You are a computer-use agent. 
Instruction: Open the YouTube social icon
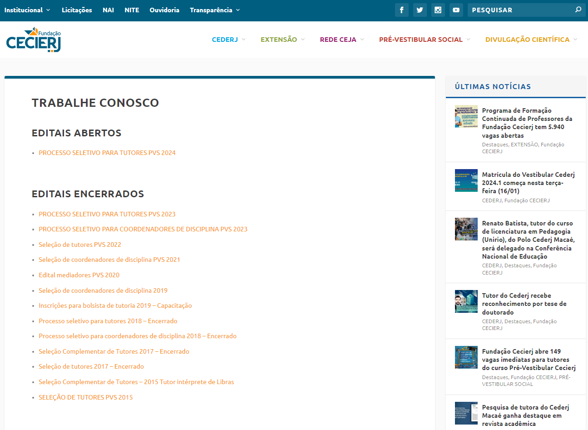point(456,10)
